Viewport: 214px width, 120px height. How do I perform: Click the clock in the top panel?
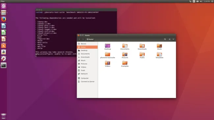[x=207, y=1]
